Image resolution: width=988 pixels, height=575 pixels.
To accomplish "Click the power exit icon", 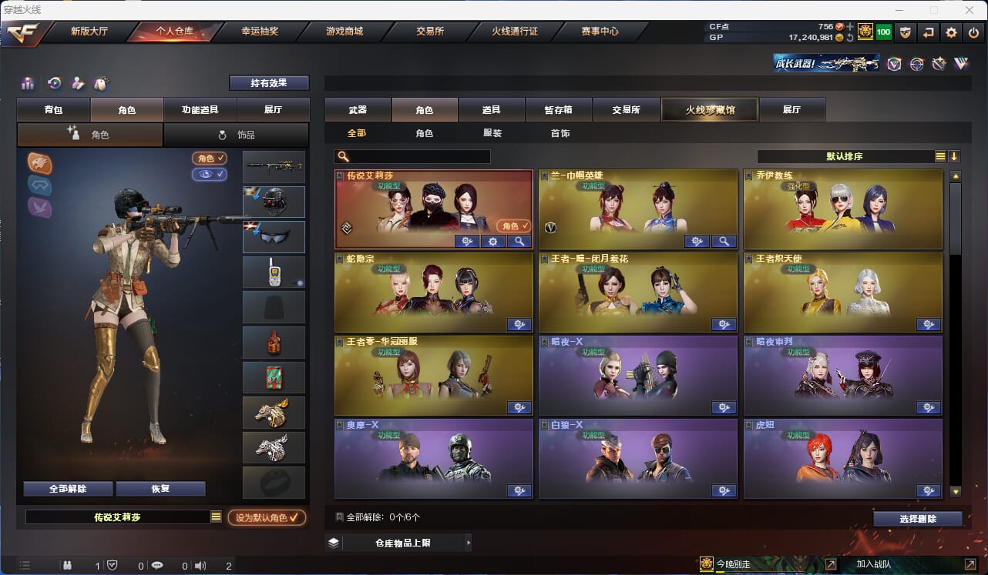I will coord(974,32).
